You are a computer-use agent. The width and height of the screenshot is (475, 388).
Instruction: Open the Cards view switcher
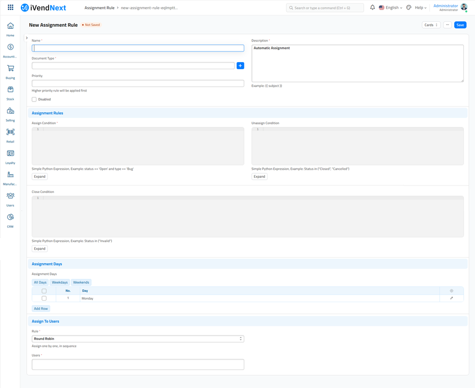coord(431,25)
